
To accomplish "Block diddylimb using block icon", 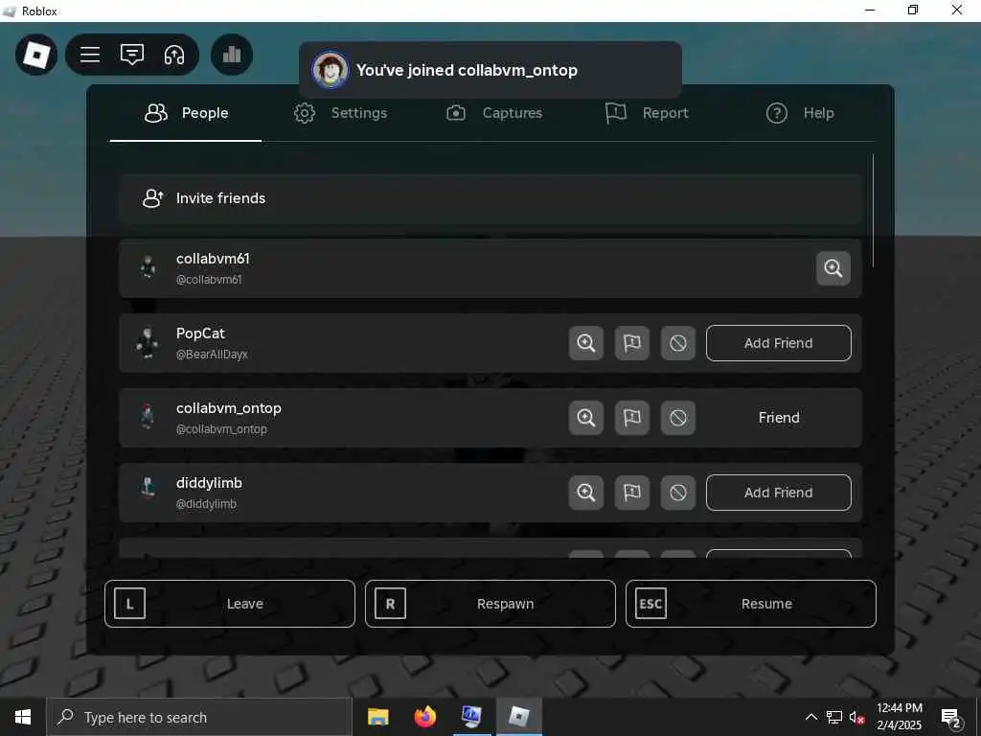I will 677,493.
